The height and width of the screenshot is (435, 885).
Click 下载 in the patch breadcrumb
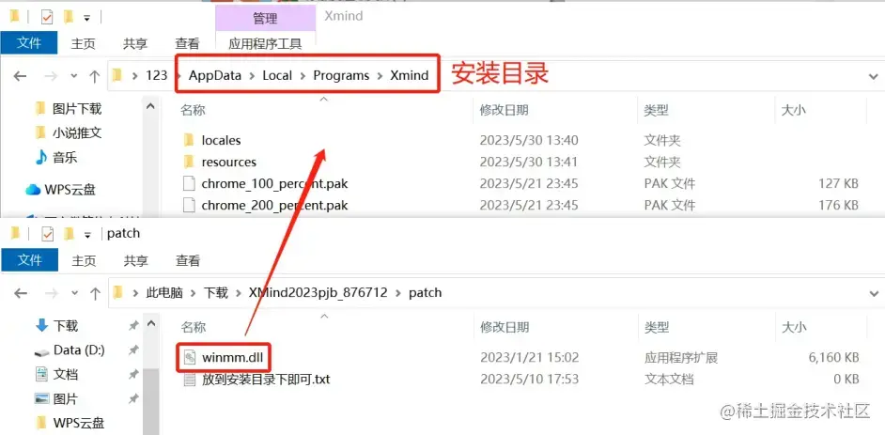pyautogui.click(x=215, y=292)
